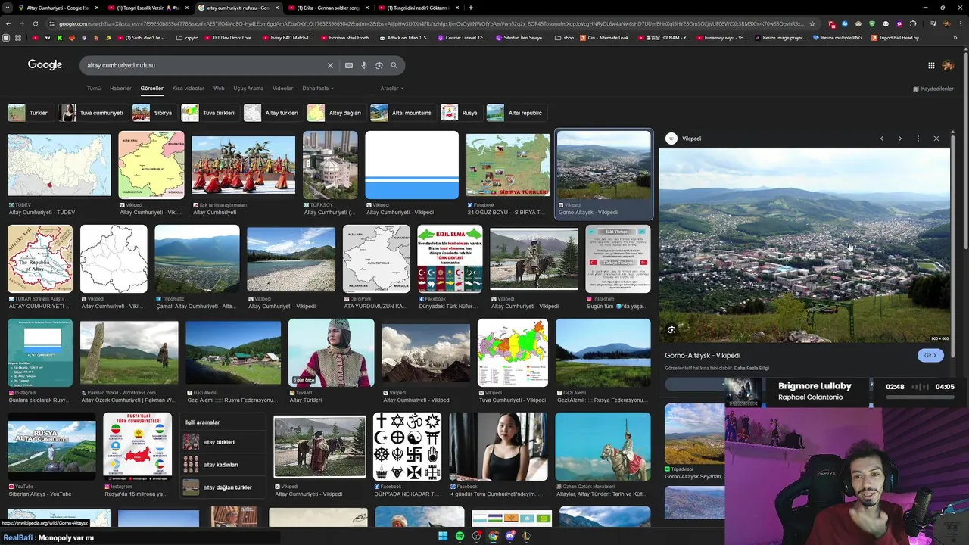Viewport: 969px width, 545px height.
Task: Open Gorno-Altaysk - Vikipedi title link
Action: click(x=703, y=355)
